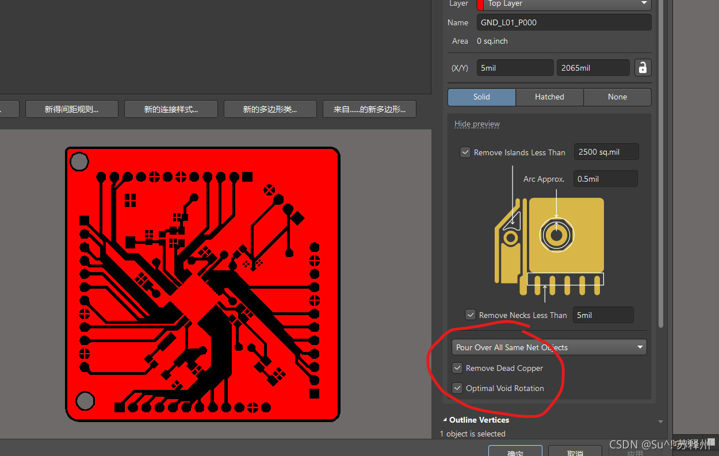Click the 新的连接样式... button

tap(171, 109)
